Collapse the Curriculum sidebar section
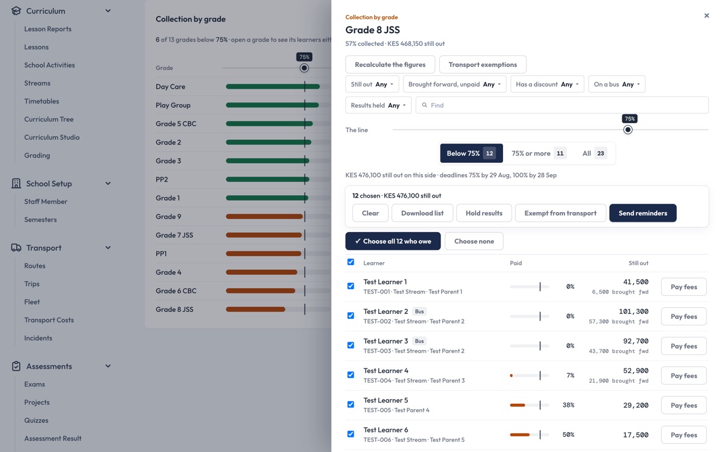The width and height of the screenshot is (723, 452). tap(108, 11)
